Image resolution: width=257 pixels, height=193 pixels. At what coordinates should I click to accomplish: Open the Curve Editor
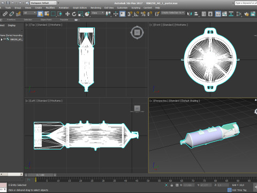tap(224, 14)
